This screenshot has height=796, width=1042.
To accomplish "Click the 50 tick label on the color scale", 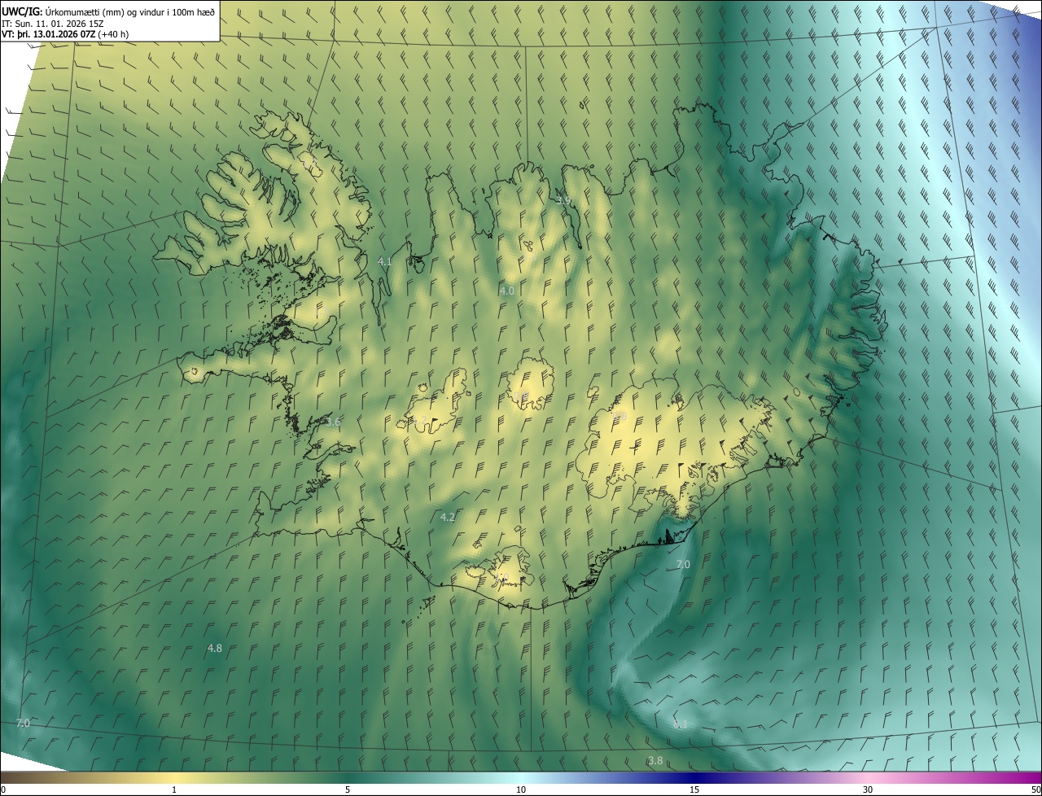I will click(1035, 790).
